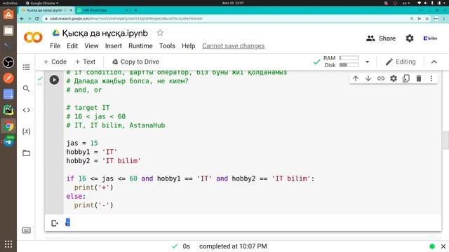This screenshot has height=252, width=449.
Task: Open code snippets sidebar icon
Action: pyautogui.click(x=27, y=110)
